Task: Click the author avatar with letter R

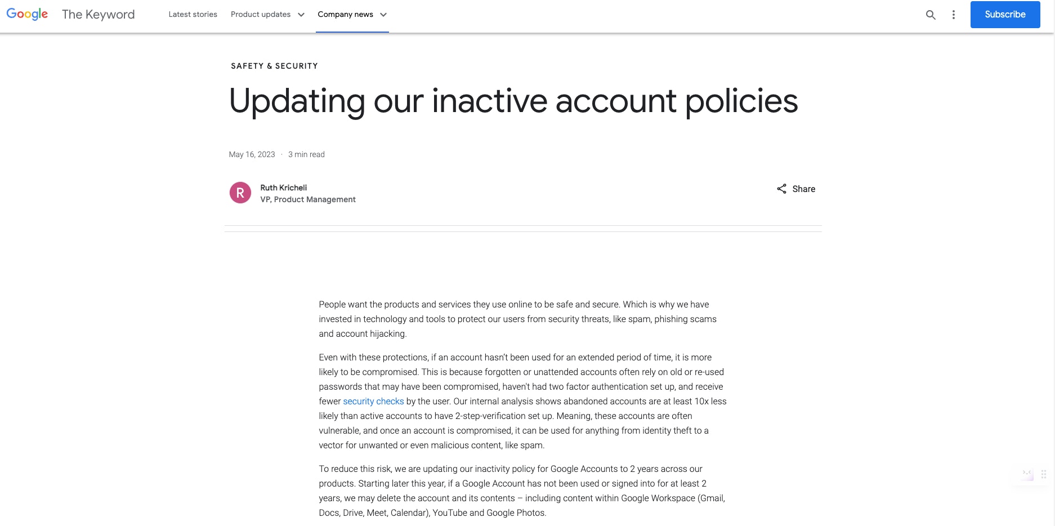Action: pos(240,193)
